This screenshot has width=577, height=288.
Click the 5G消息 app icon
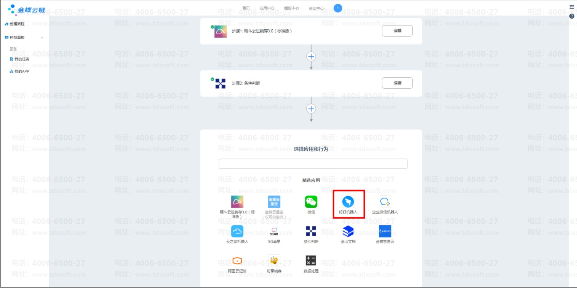(274, 231)
